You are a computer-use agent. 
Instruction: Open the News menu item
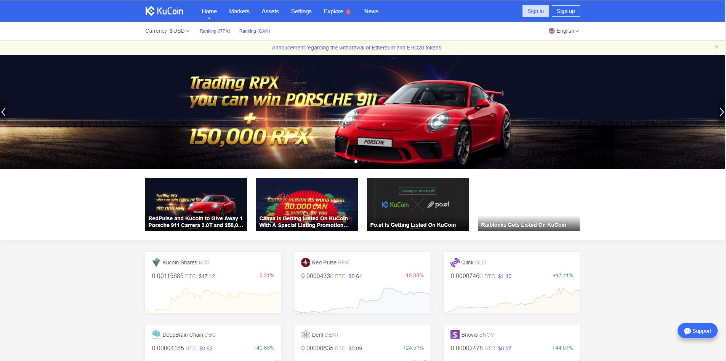click(x=371, y=11)
